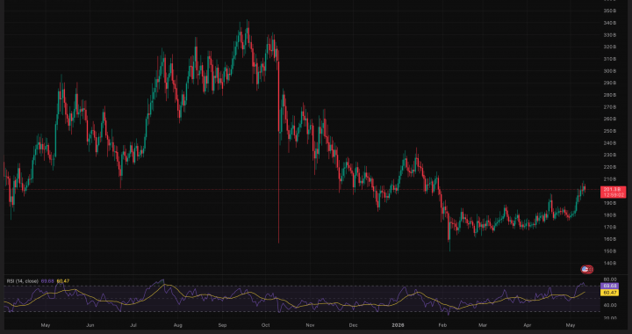The image size is (632, 334).
Task: Click the Nov label on time axis
Action: pyautogui.click(x=310, y=324)
